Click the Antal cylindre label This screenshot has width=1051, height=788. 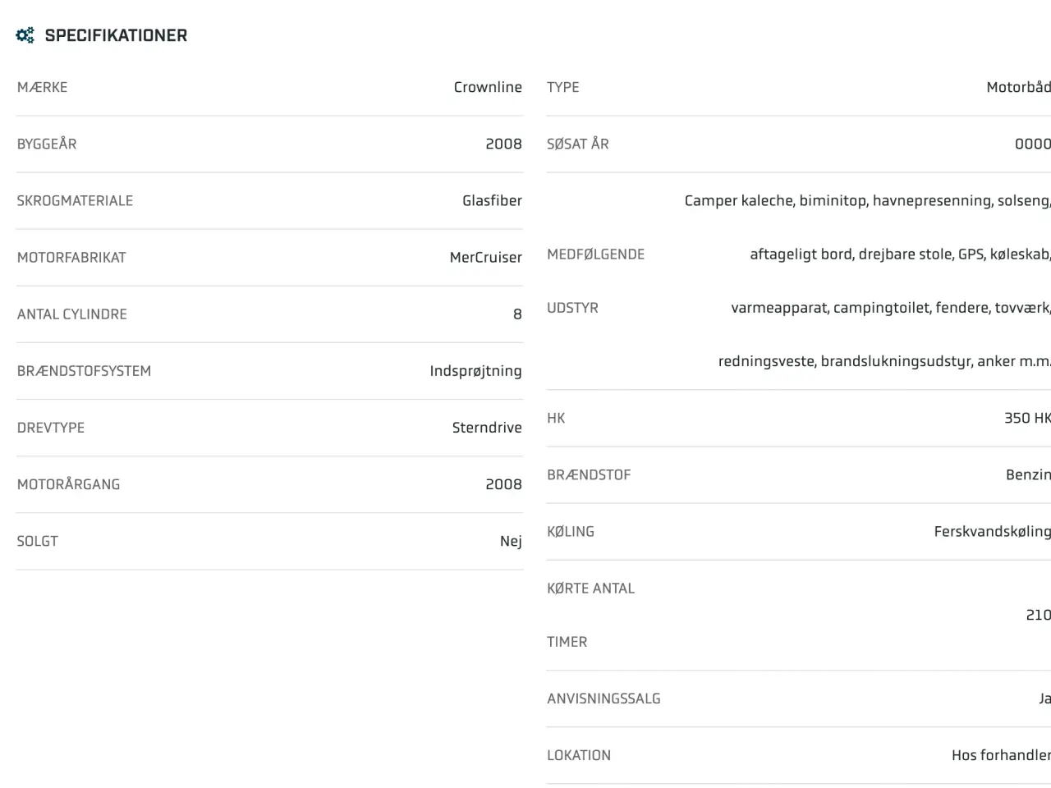[72, 314]
